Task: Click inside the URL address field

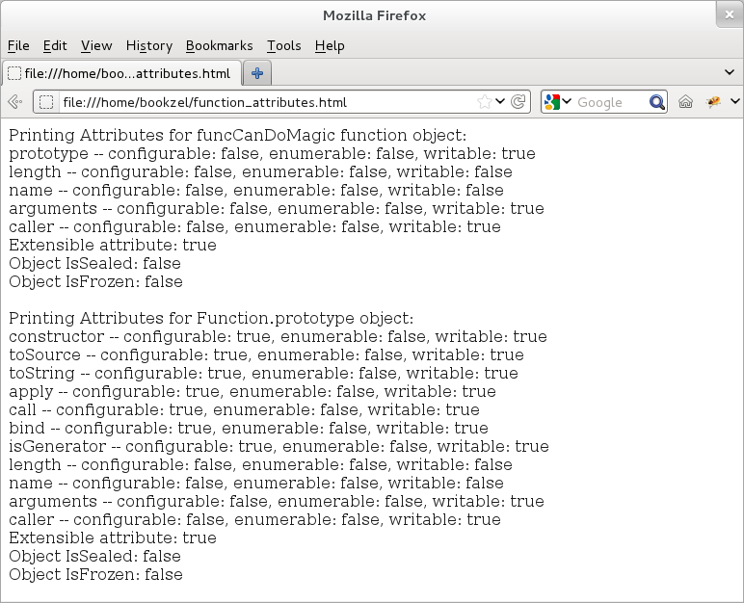Action: pos(260,102)
